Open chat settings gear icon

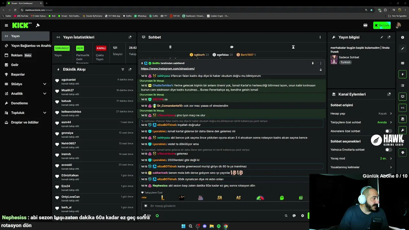303,216
